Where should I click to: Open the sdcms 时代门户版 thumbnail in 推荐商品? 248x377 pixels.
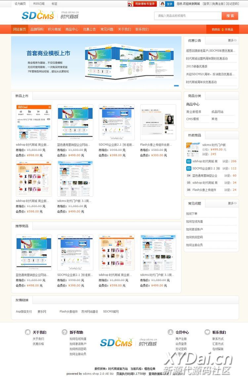click(158, 253)
